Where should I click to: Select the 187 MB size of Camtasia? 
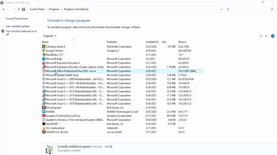tap(171, 46)
